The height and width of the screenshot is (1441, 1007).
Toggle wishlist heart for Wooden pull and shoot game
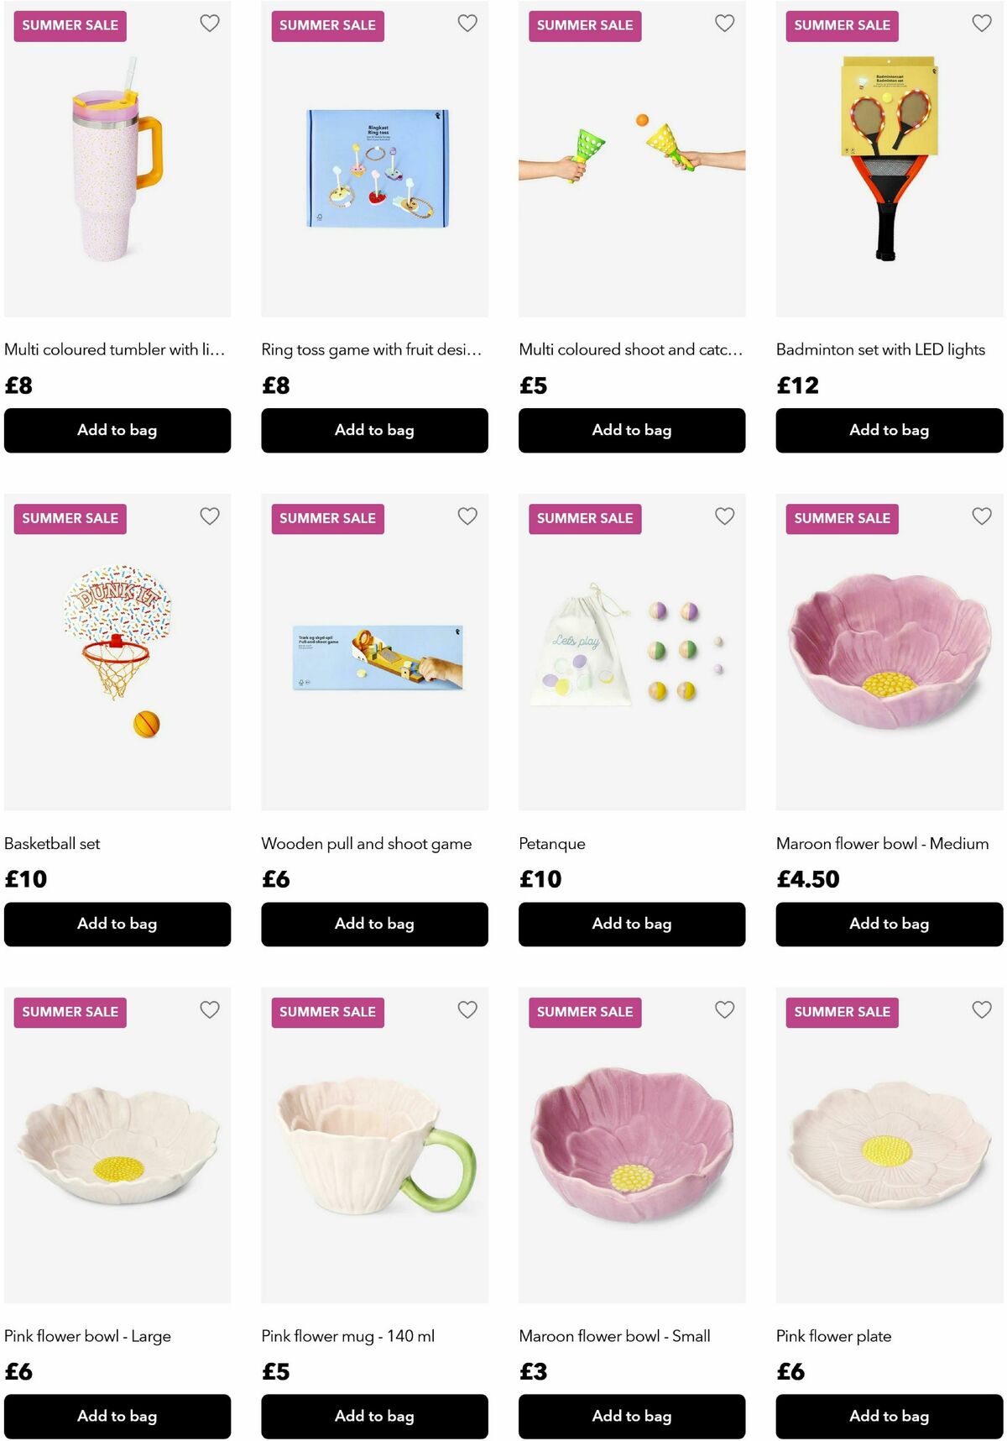467,516
